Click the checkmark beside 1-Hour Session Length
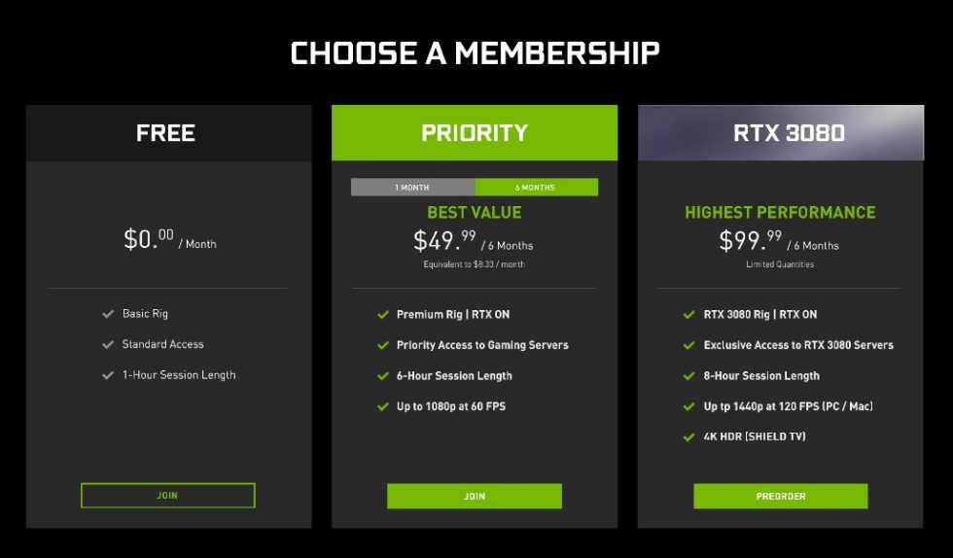953x558 pixels. tap(108, 375)
